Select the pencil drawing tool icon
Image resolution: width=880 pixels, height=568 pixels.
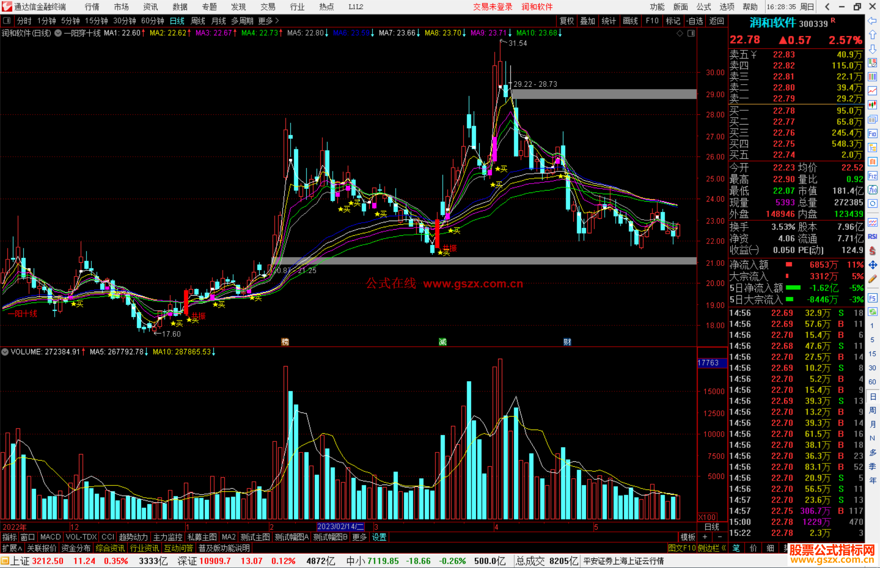pos(872,279)
